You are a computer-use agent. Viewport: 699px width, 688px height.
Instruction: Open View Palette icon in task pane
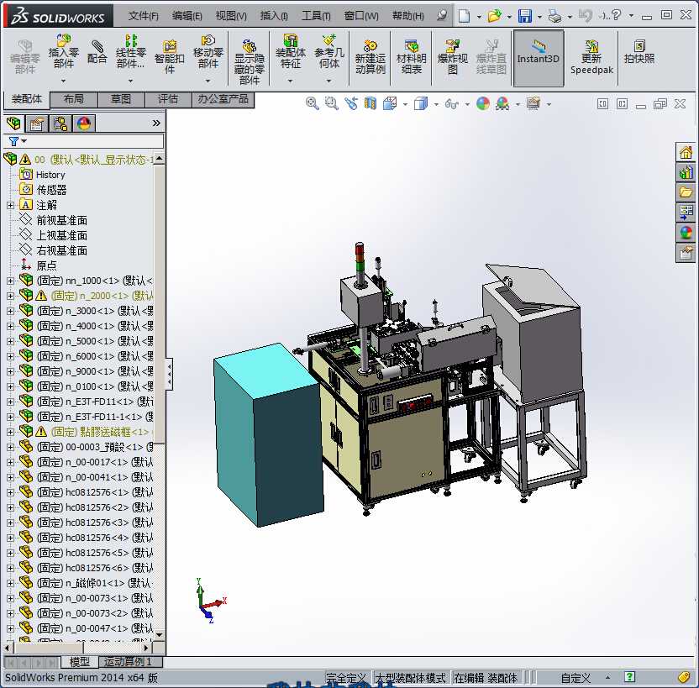686,213
